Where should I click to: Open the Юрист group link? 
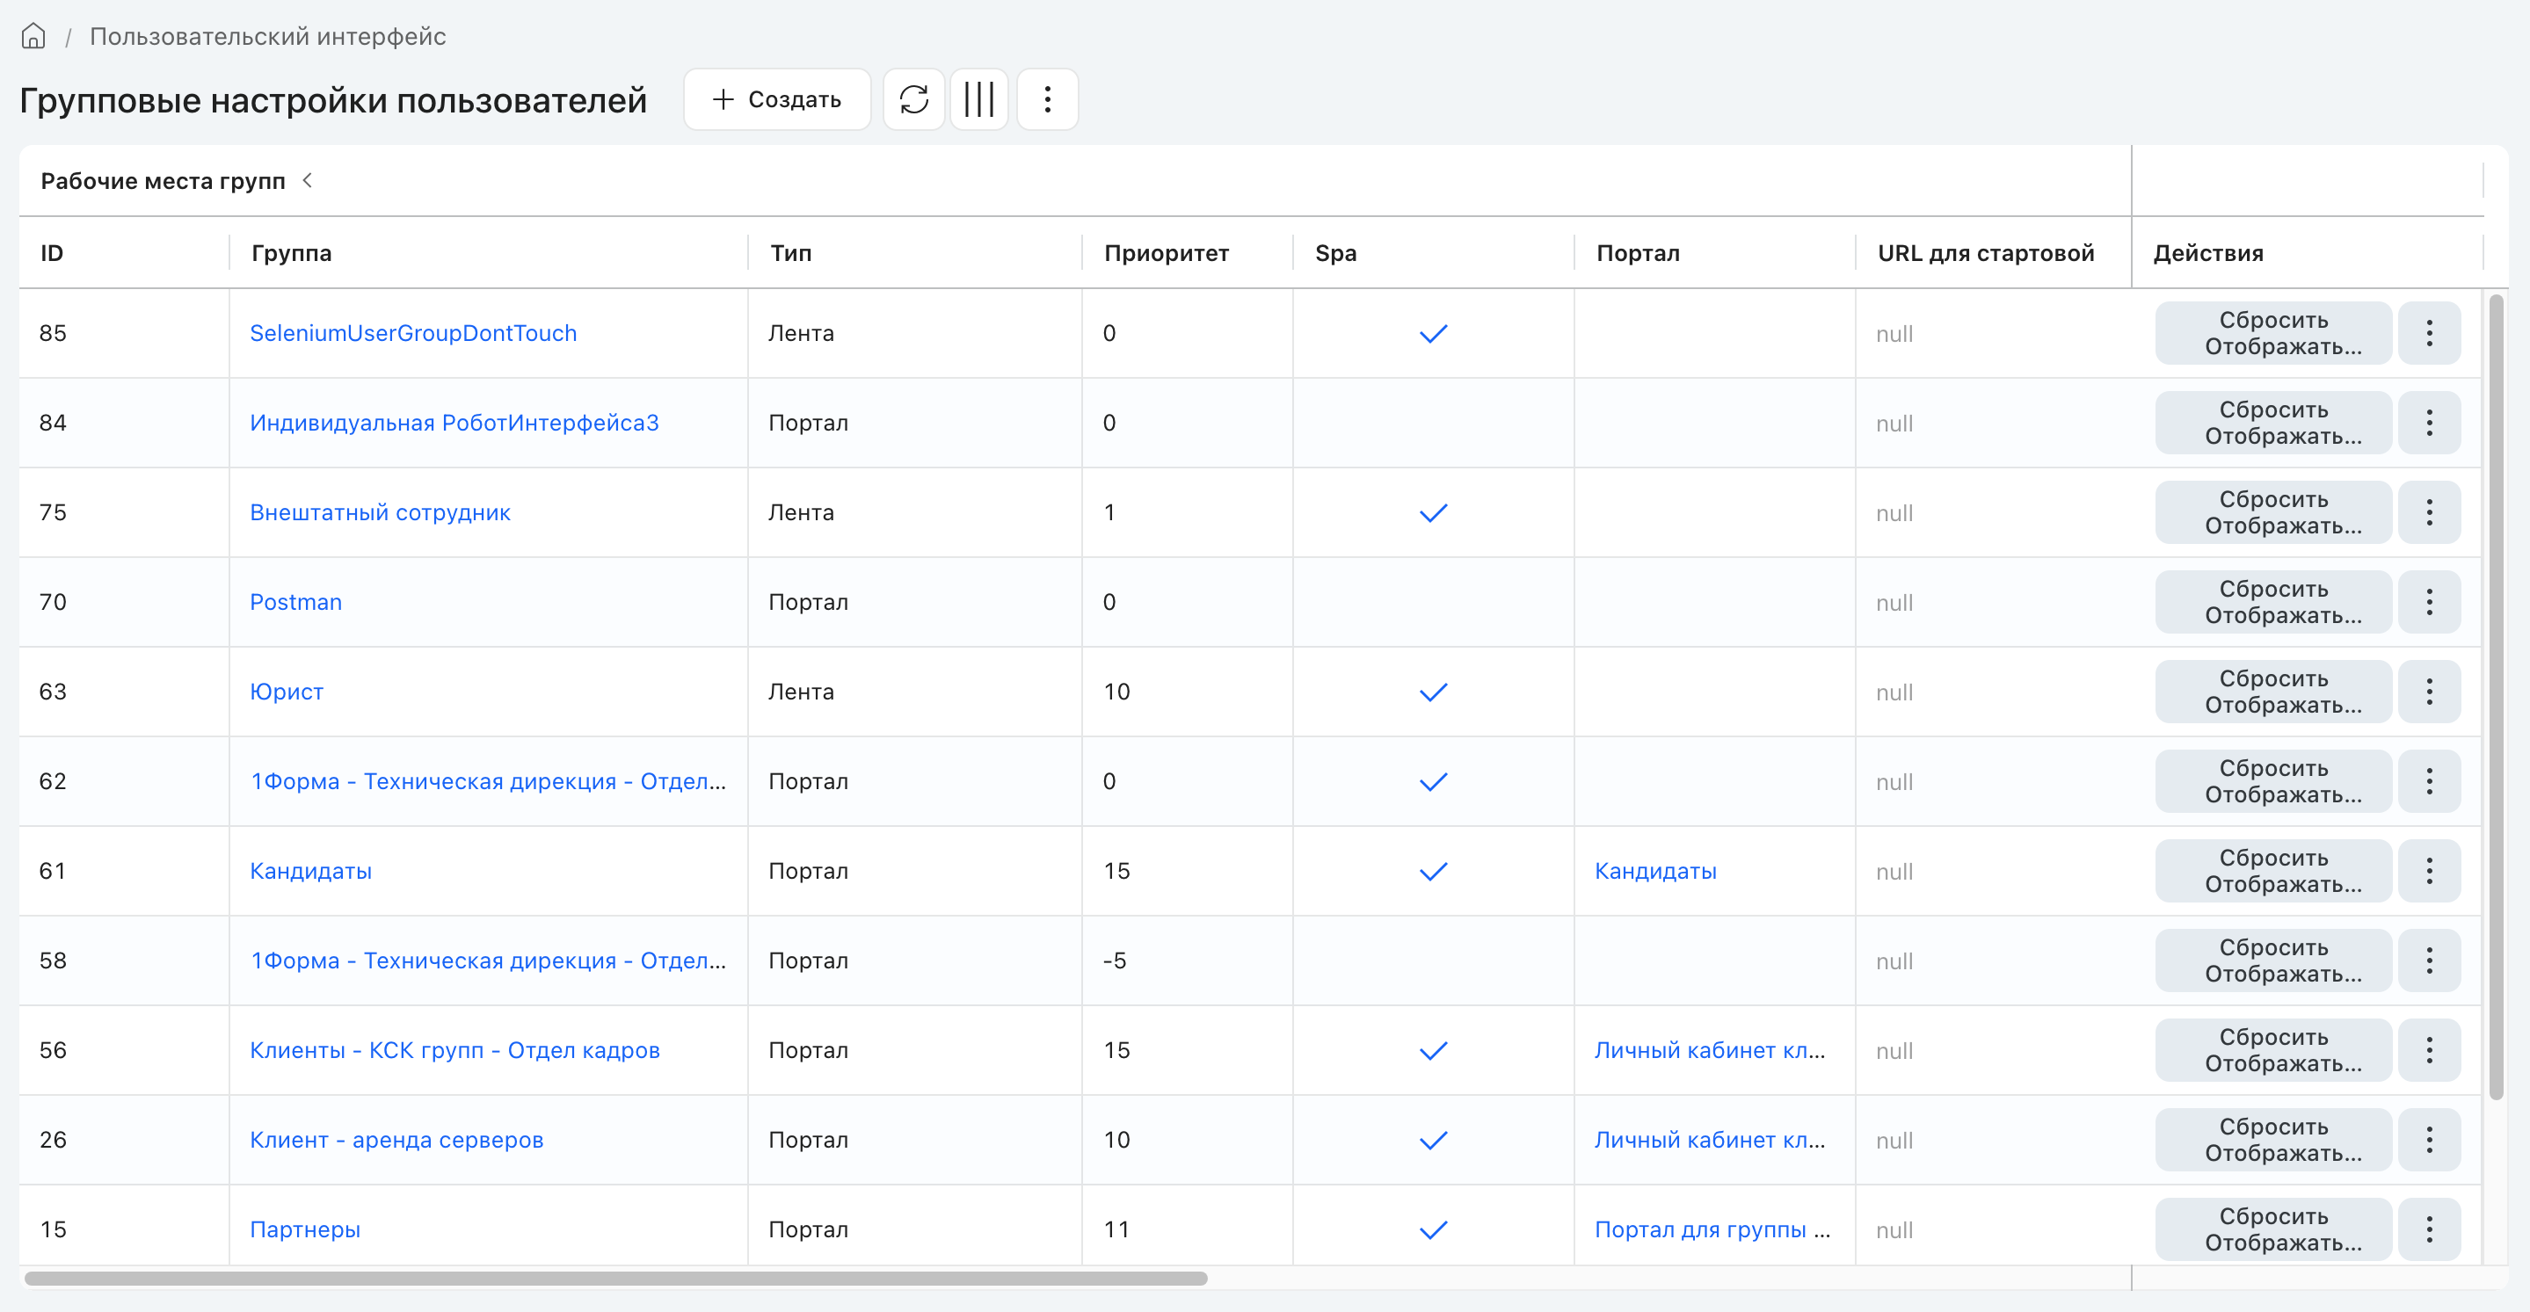[x=286, y=692]
